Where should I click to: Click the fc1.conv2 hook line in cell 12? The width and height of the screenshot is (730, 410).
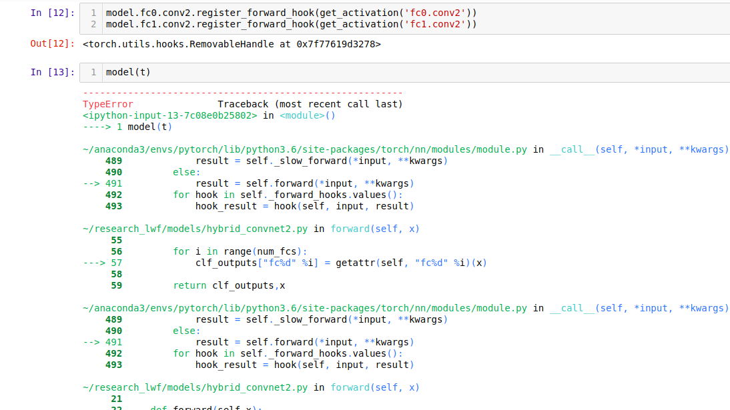(x=292, y=24)
